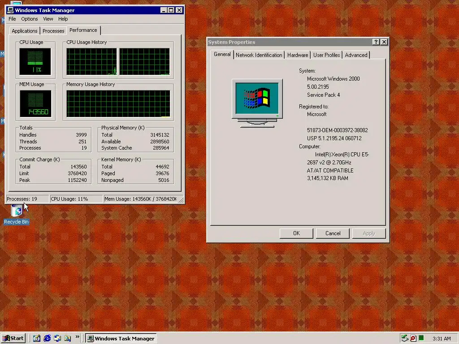The height and width of the screenshot is (344, 459).
Task: Switch to the Processes tab
Action: [53, 31]
